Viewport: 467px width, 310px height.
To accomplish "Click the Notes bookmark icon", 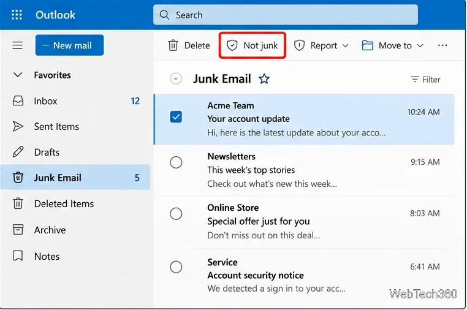I will point(18,256).
